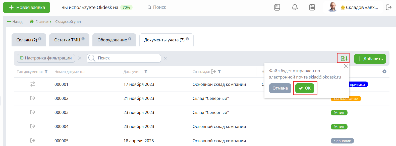Open filter for Со склада column
Image resolution: width=396 pixels, height=146 pixels.
219,71
